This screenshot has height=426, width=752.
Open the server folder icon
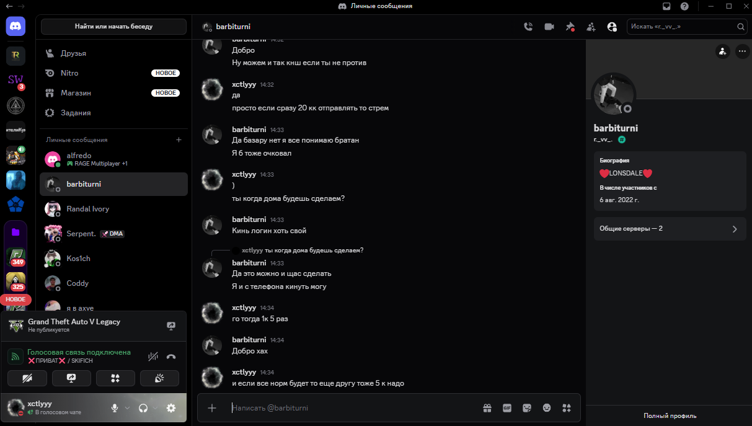coord(15,232)
